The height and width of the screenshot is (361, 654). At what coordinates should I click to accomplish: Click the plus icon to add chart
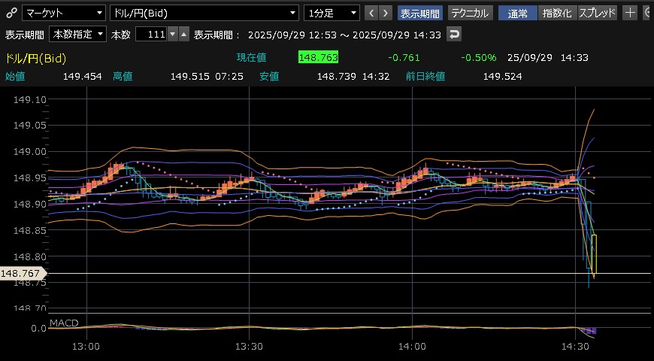pos(630,13)
